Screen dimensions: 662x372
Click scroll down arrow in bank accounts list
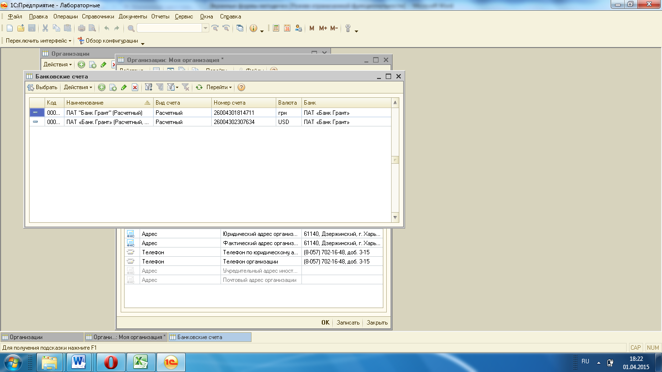pyautogui.click(x=395, y=217)
